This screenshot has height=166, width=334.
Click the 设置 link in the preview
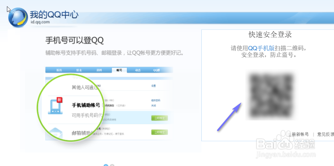154,86
